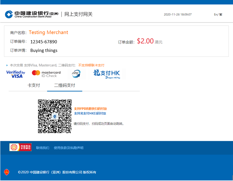Click the timestamp 2020-11-26 18:09:07
Screen dimensions: 233x181
point(178,14)
